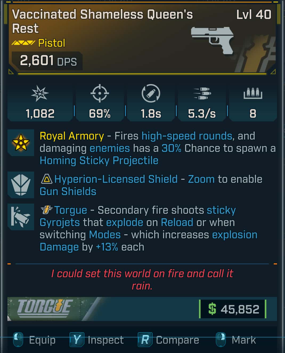Click the high-speed rounds keyword
Image resolution: width=285 pixels, height=353 pixels.
coord(187,136)
